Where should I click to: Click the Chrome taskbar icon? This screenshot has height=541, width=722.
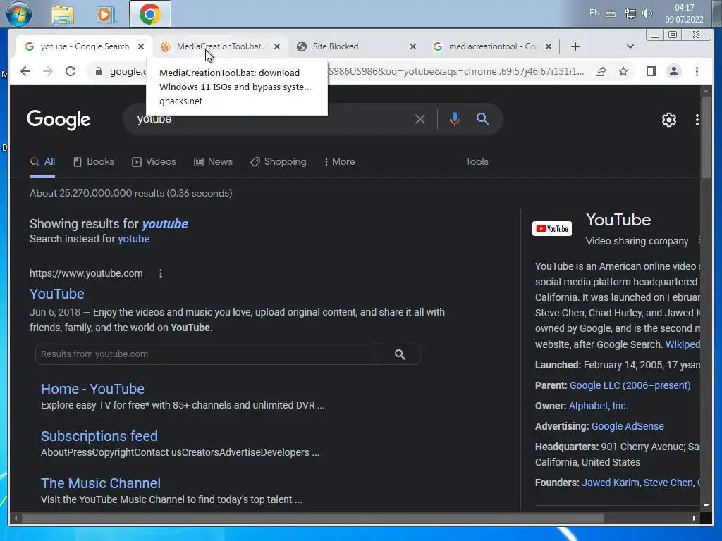coord(149,14)
